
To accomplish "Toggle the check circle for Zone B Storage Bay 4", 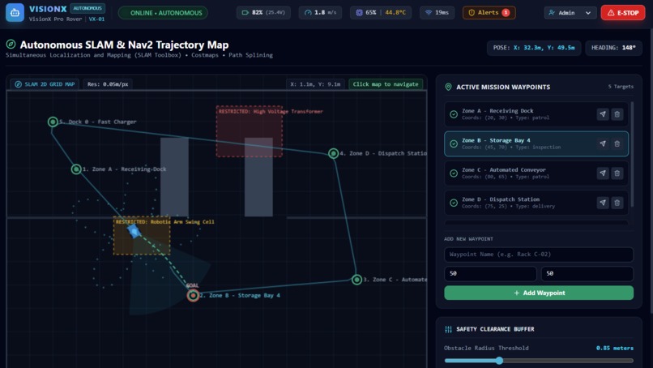I will (x=454, y=143).
